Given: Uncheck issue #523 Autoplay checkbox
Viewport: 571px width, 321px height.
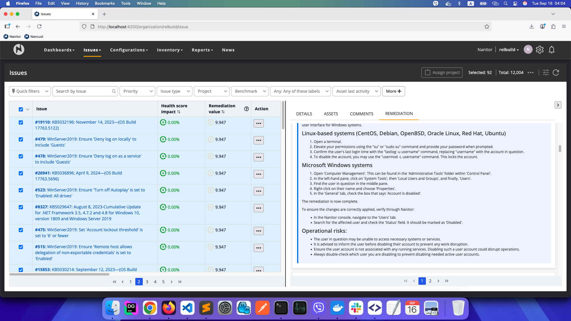Looking at the screenshot, I should pos(21,190).
